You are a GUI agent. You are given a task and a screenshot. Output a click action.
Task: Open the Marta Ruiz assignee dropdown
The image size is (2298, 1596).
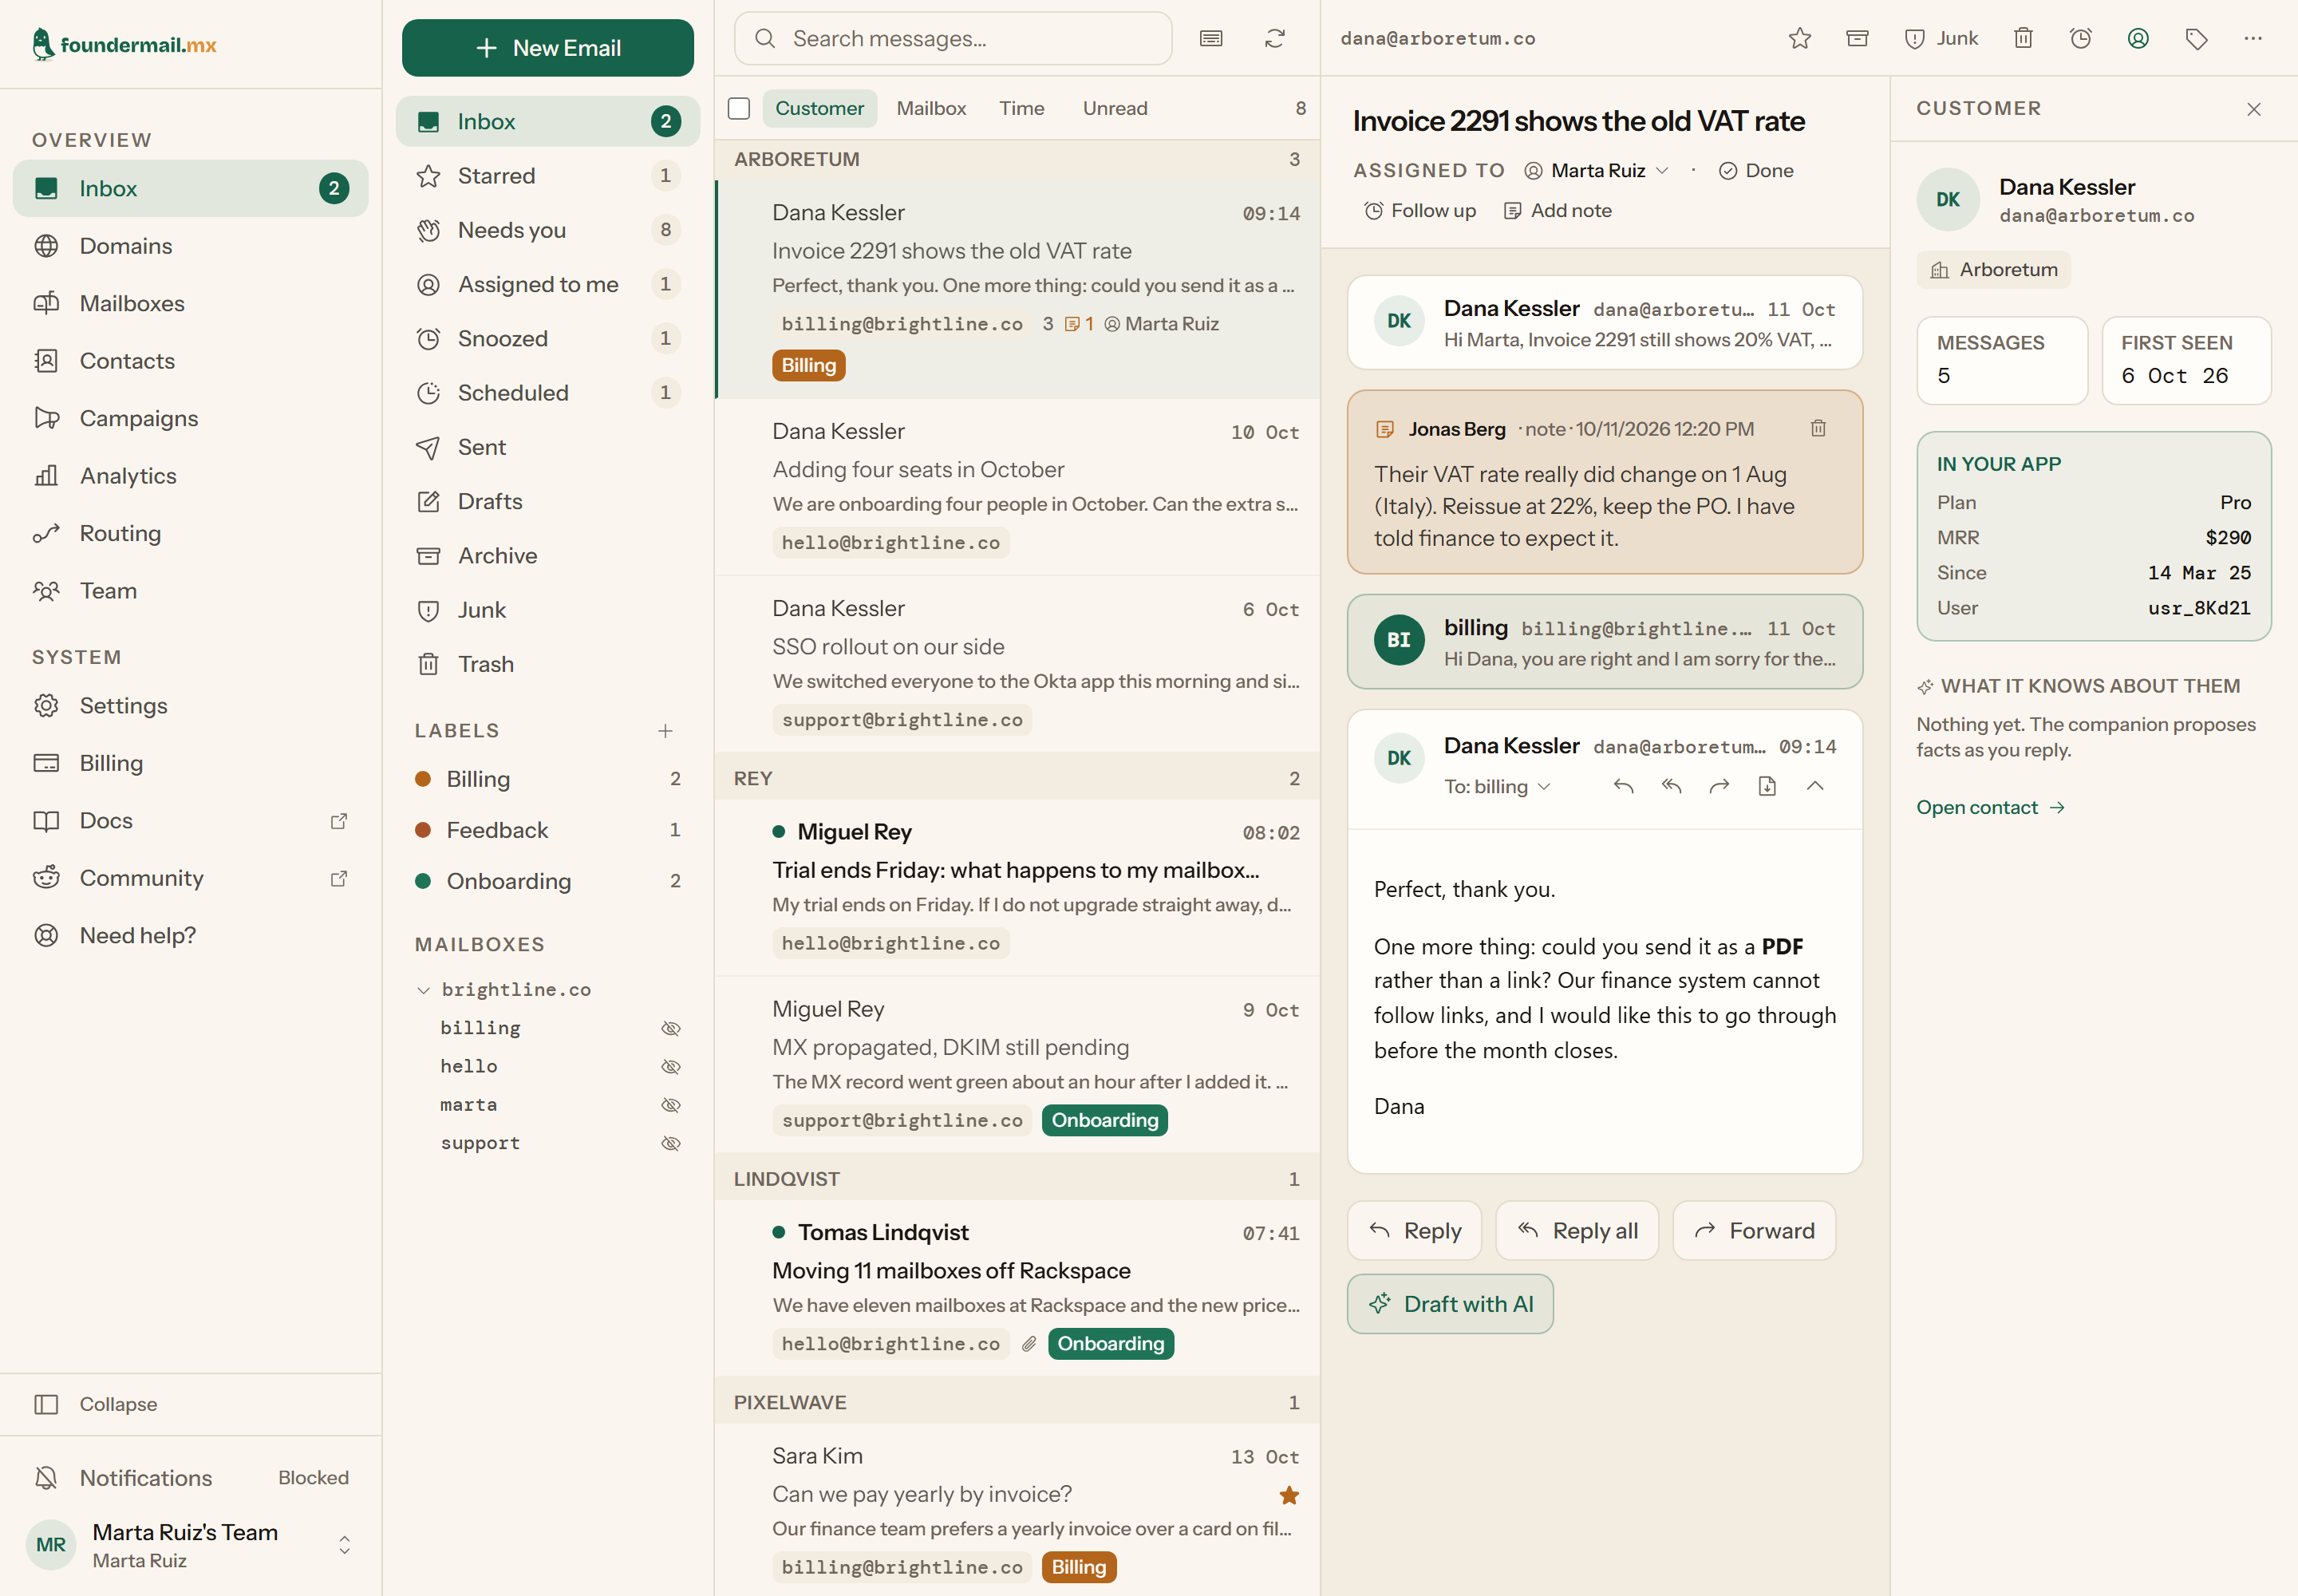(x=1597, y=170)
